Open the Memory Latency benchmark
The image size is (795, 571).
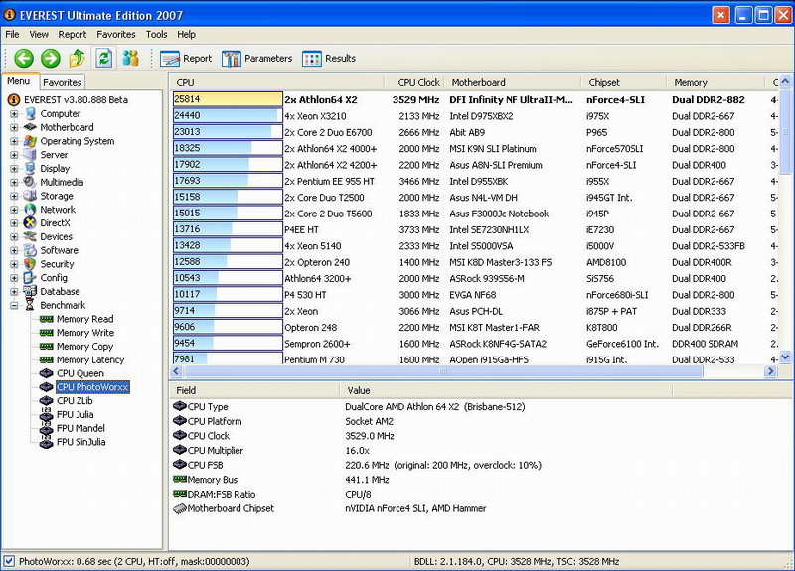coord(89,359)
